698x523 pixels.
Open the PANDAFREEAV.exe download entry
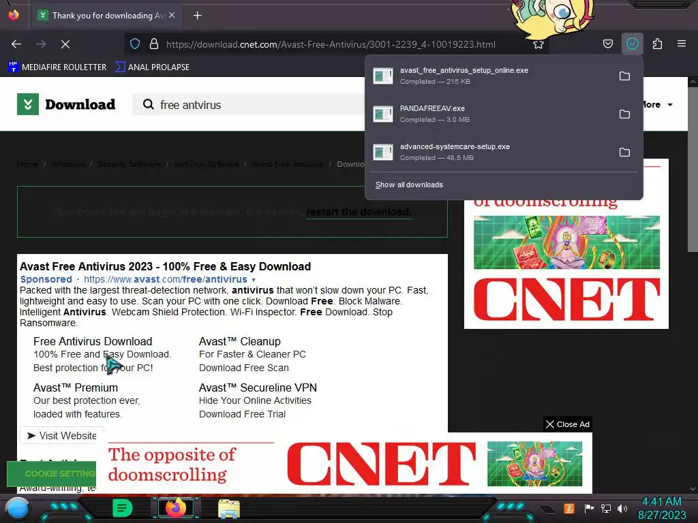point(489,114)
